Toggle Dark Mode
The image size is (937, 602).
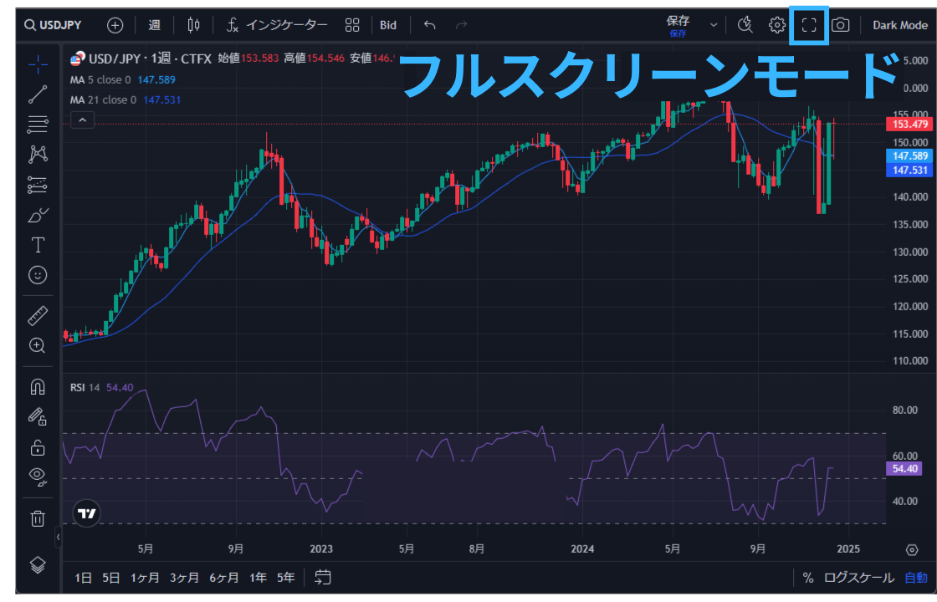900,25
